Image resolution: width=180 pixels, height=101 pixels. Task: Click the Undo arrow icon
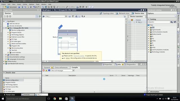click(x=34, y=7)
